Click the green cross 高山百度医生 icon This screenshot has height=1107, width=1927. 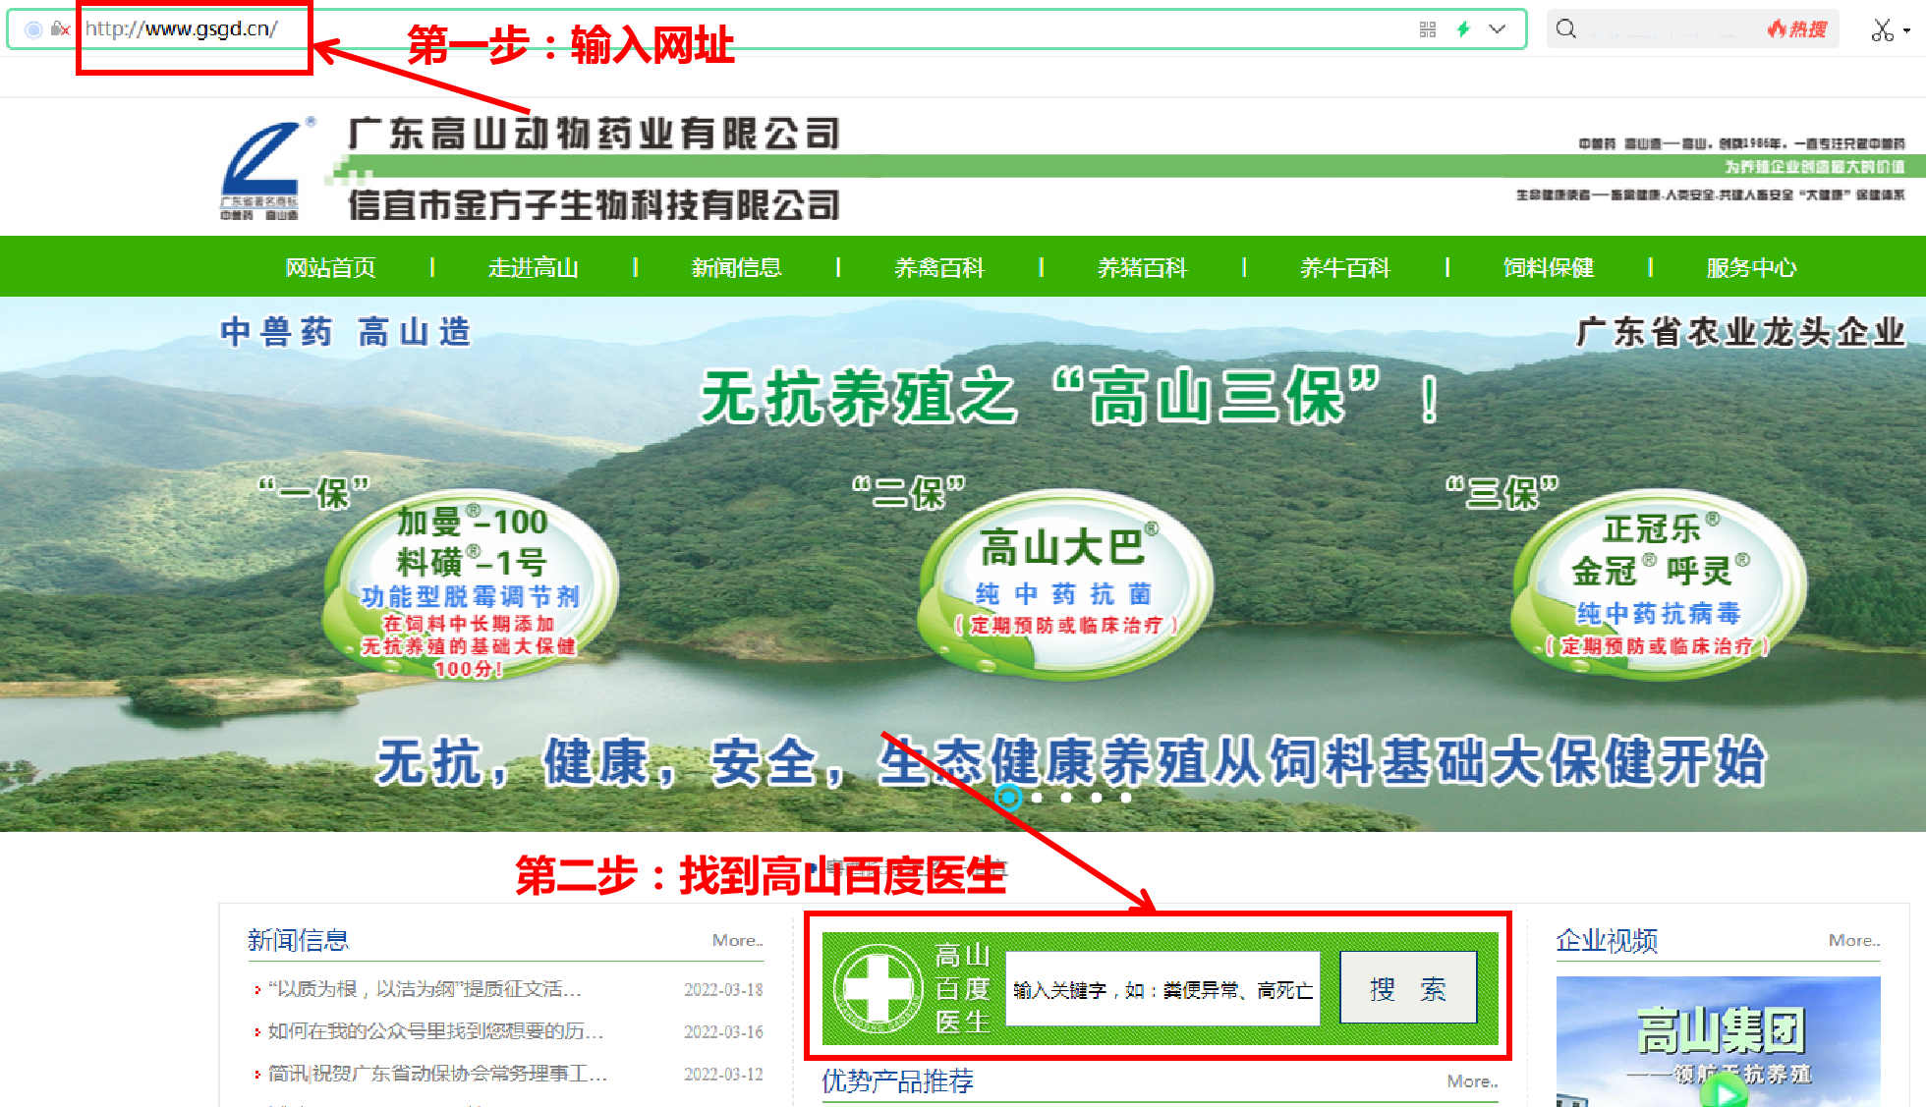click(878, 988)
